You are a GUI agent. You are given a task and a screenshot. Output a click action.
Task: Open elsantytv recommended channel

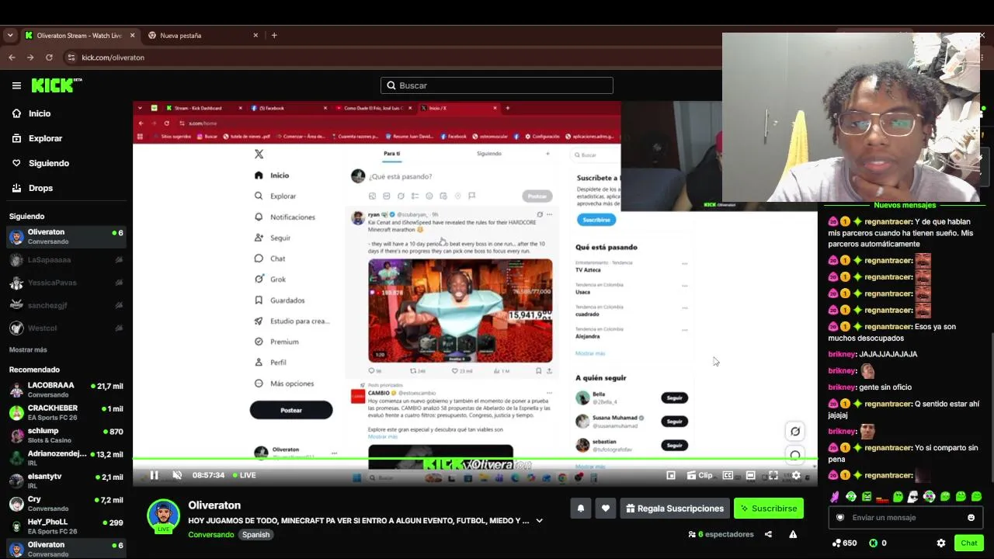66,481
